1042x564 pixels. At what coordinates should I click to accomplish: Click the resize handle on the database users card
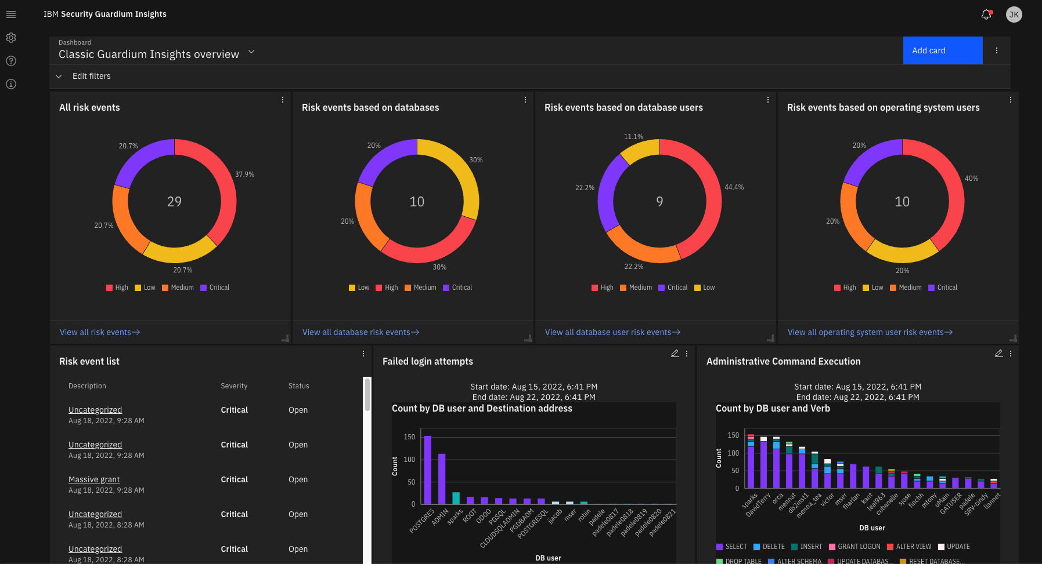click(x=771, y=338)
